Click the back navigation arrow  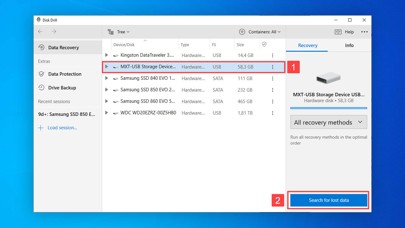(40, 31)
